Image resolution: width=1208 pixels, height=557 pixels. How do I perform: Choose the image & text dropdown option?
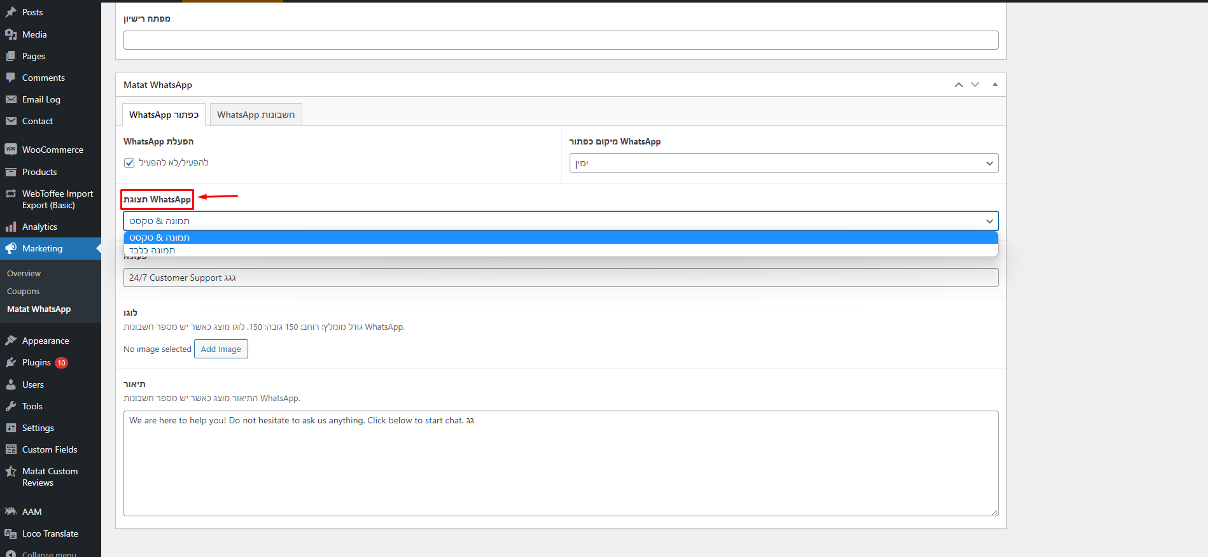[160, 237]
